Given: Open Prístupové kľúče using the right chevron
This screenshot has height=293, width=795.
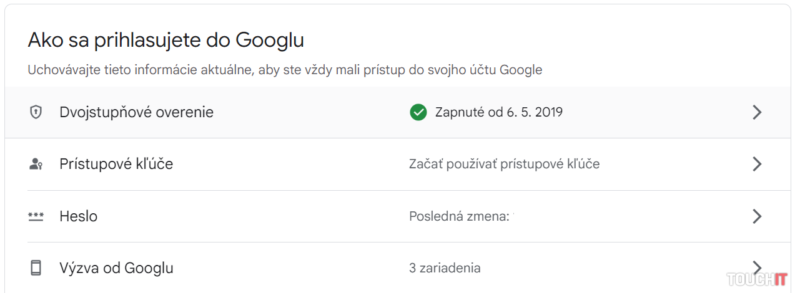Looking at the screenshot, I should [757, 164].
